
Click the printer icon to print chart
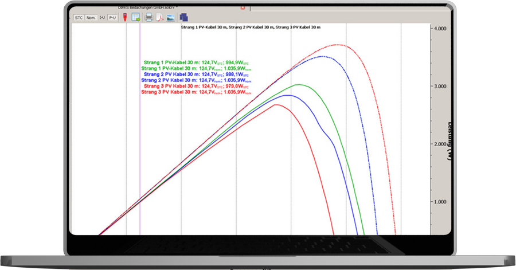pyautogui.click(x=149, y=17)
